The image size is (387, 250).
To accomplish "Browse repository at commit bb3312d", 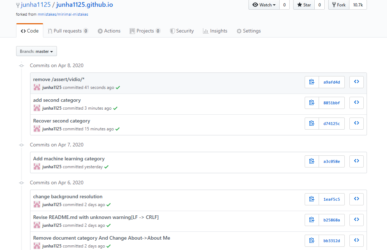I will (357, 241).
